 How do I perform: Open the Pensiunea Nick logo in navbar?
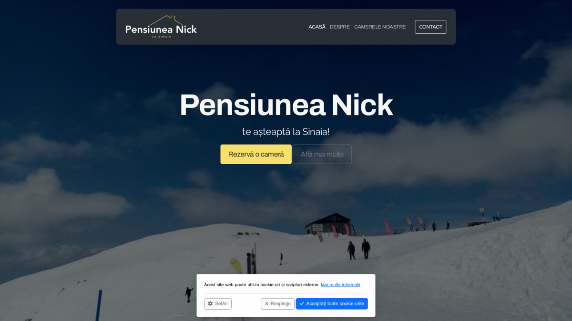click(161, 27)
